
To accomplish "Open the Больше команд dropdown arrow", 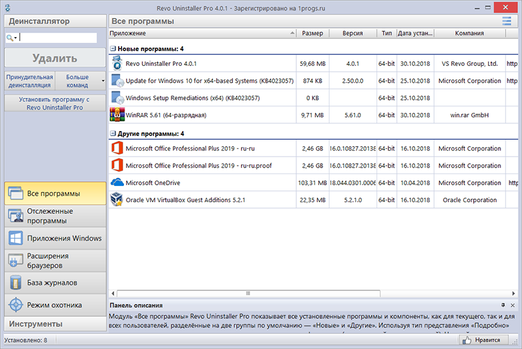I will pyautogui.click(x=103, y=81).
